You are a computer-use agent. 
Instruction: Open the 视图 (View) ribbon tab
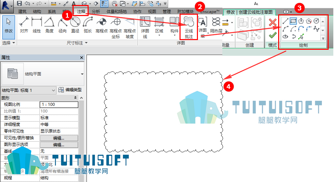[x=152, y=12]
